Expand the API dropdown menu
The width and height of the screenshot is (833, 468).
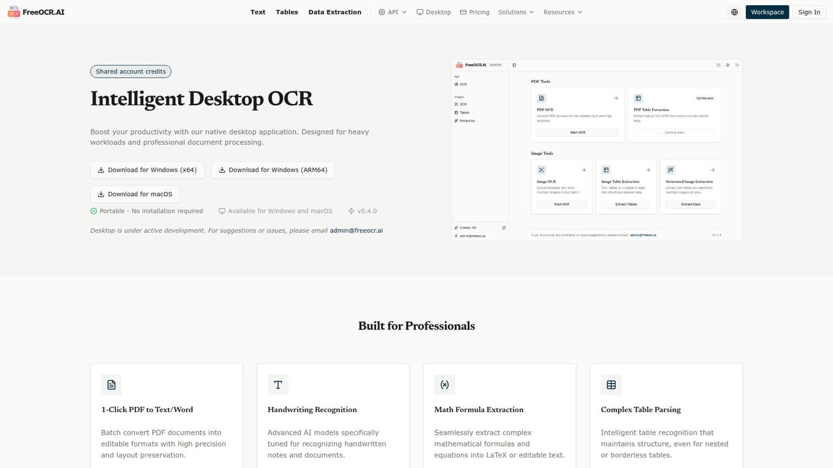(x=392, y=12)
